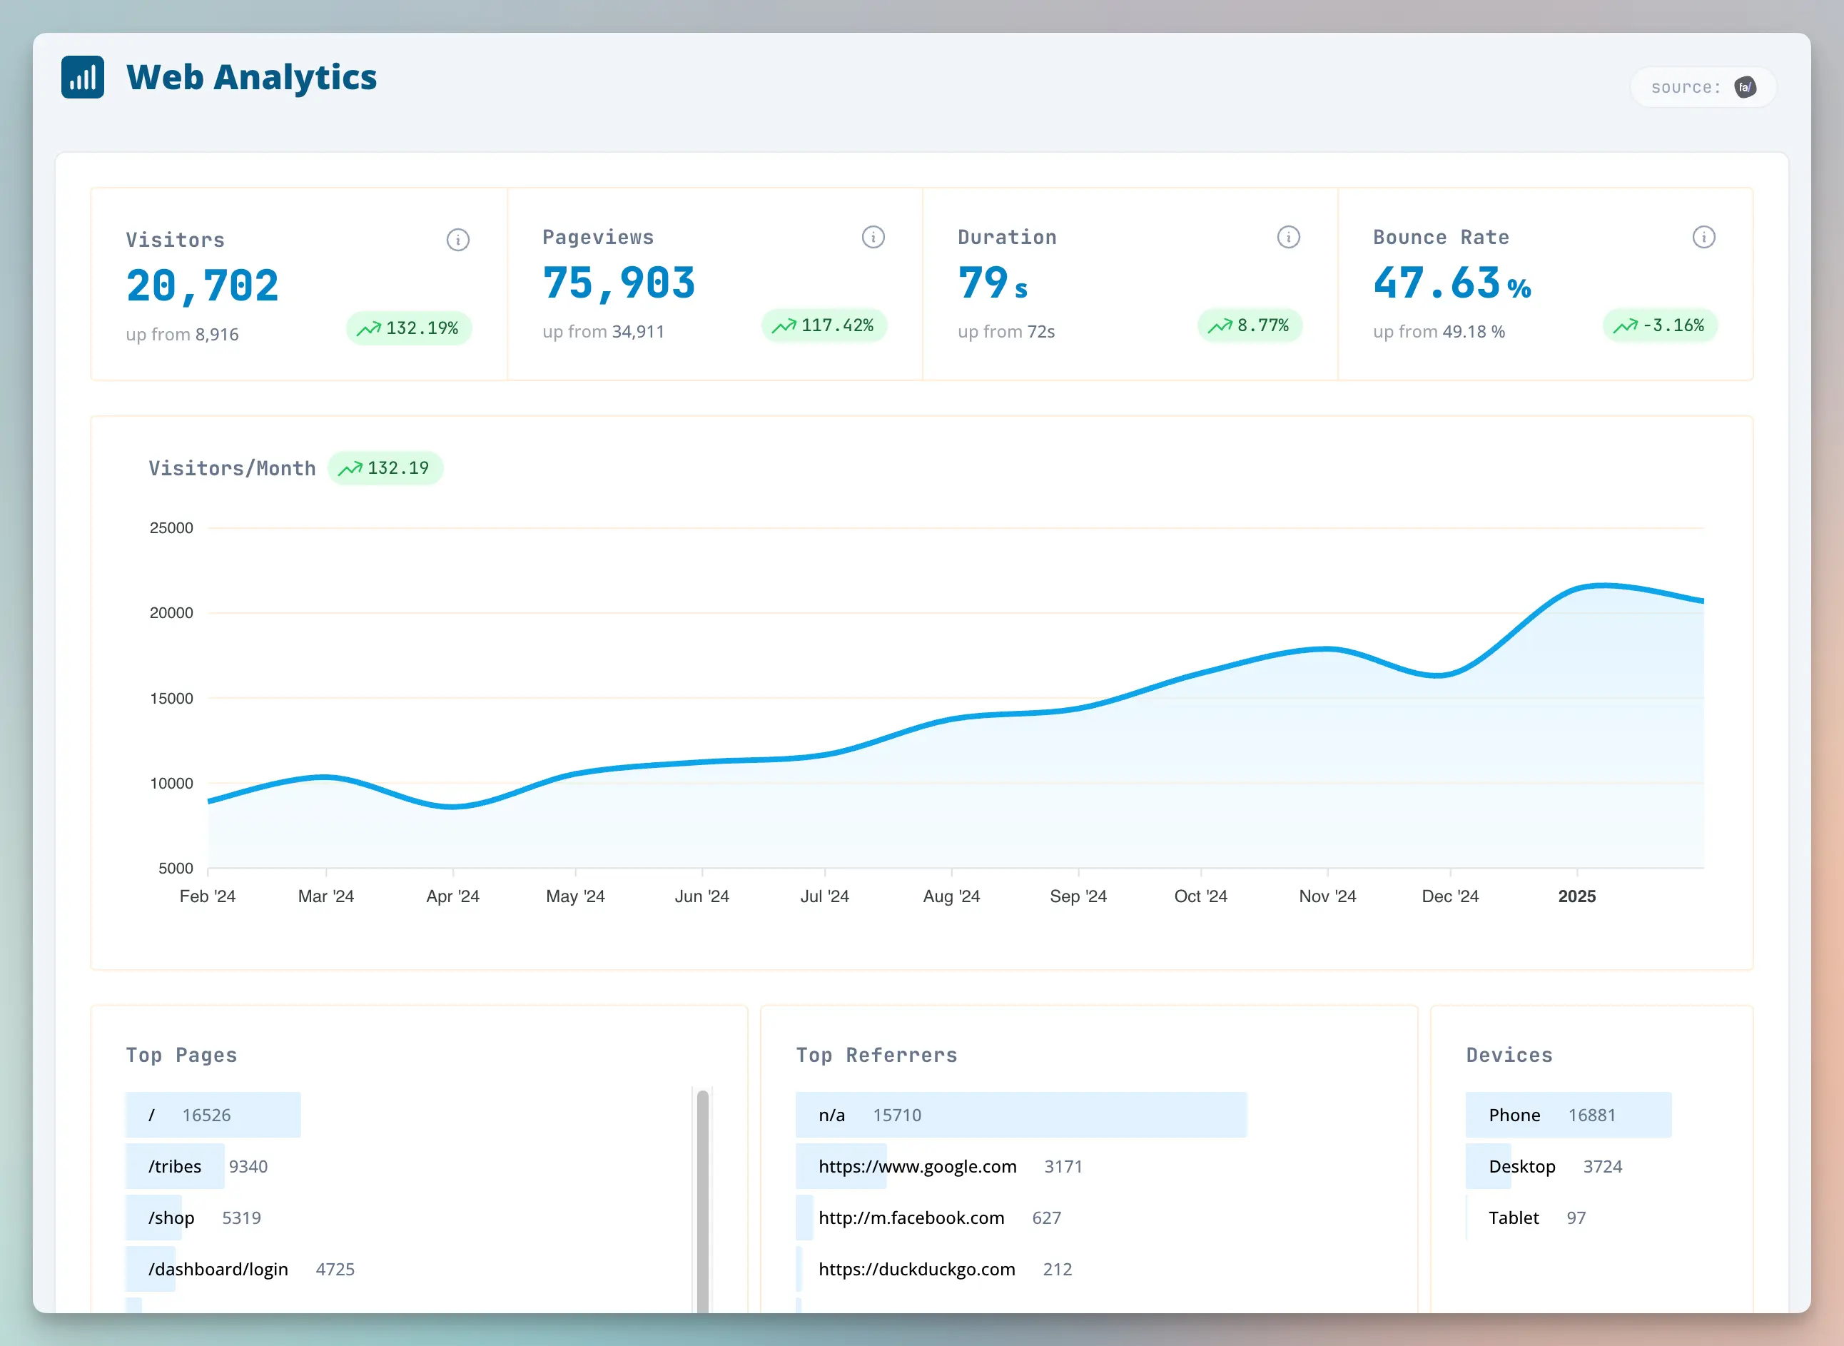Viewport: 1844px width, 1346px height.
Task: Click the Sep '24 axis label
Action: (1078, 896)
